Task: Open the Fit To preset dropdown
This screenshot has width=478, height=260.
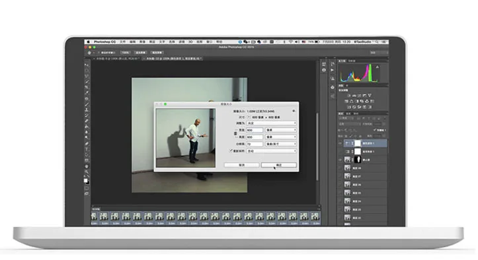Action: pos(271,123)
